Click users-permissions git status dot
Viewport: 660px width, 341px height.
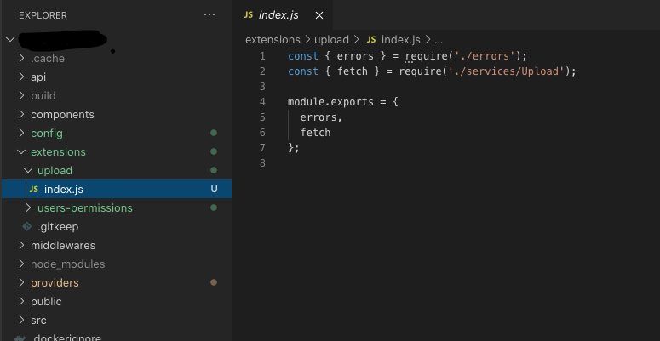(214, 207)
